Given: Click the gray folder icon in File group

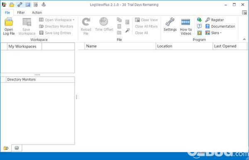Looking at the screenshot, I should [119, 33].
